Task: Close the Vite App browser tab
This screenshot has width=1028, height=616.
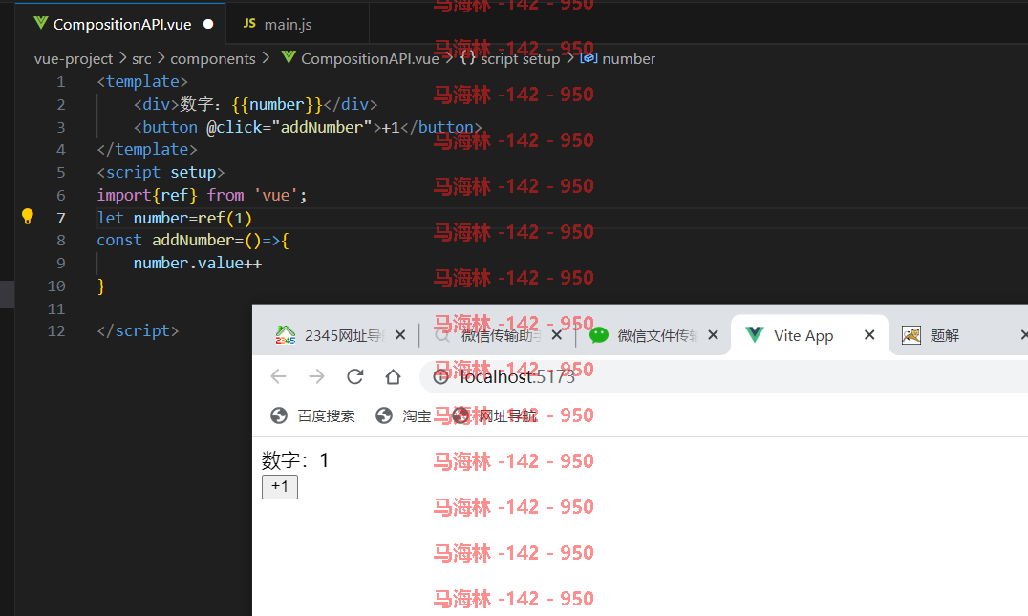Action: tap(869, 335)
